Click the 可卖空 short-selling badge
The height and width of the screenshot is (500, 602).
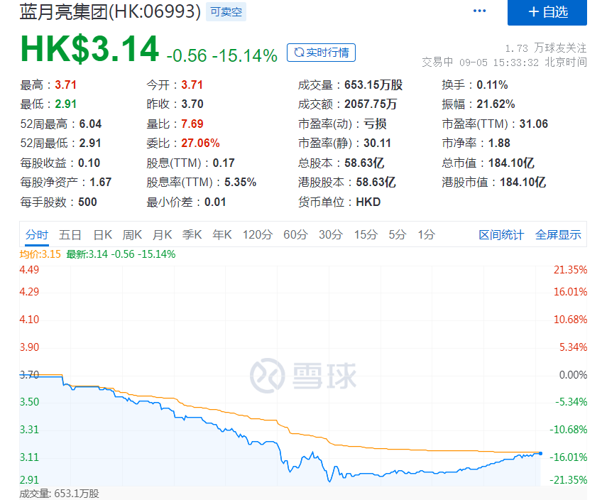[x=225, y=11]
